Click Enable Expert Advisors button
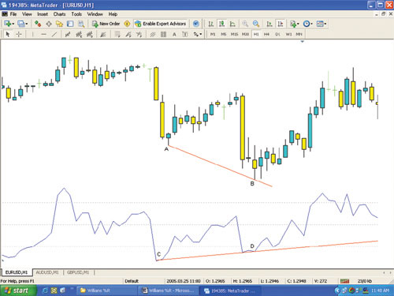The image size is (394, 296). tap(161, 24)
